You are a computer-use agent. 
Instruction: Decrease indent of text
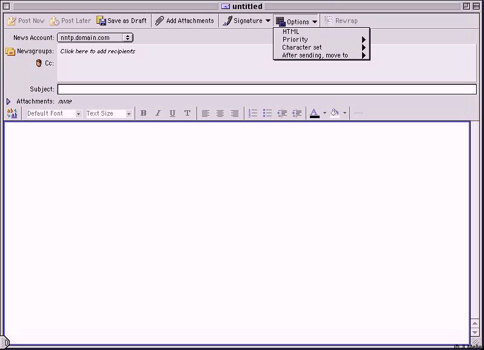pyautogui.click(x=282, y=113)
